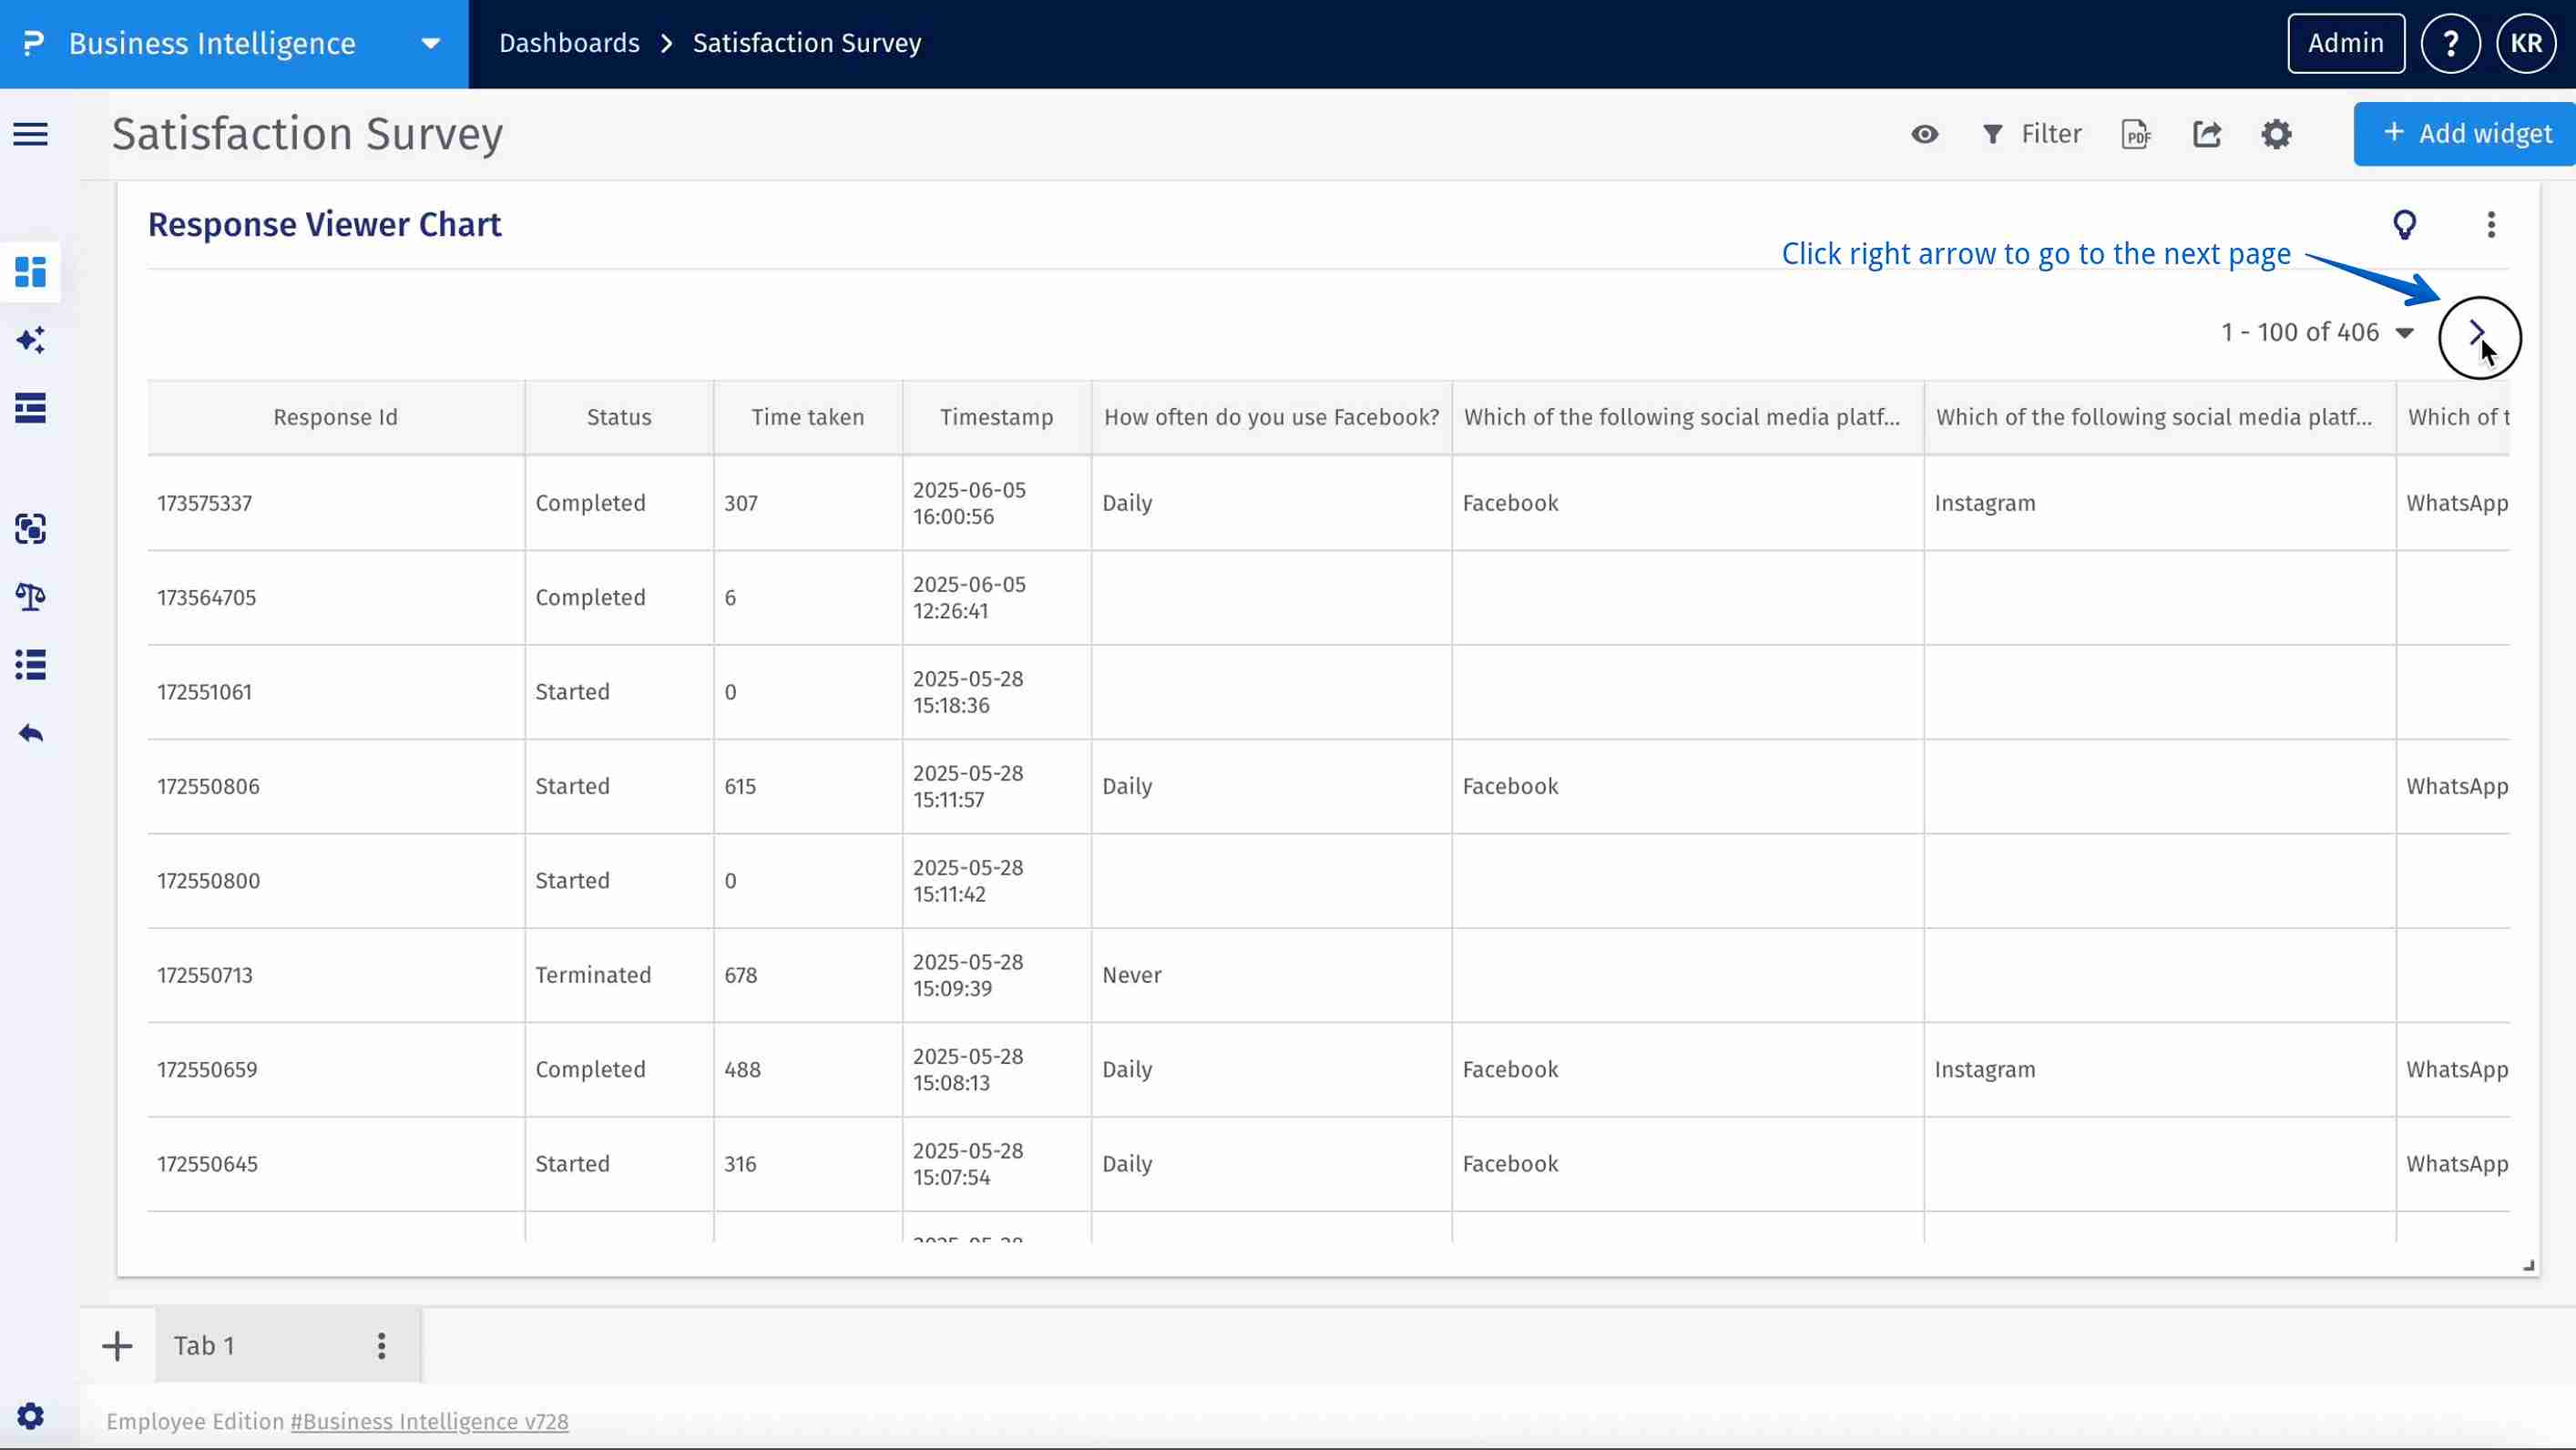Open the hamburger navigation menu
Screen dimensions: 2576x1450
30,134
